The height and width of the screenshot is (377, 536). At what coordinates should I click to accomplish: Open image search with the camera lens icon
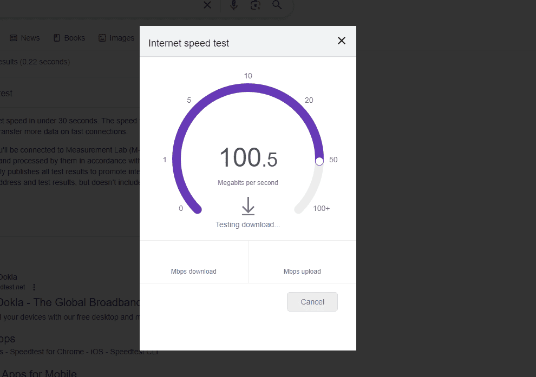pyautogui.click(x=256, y=5)
